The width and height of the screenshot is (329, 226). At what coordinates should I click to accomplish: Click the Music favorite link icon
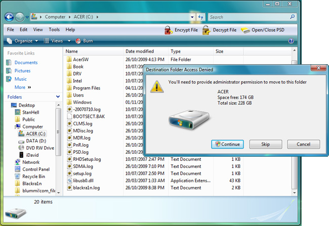tap(9, 79)
